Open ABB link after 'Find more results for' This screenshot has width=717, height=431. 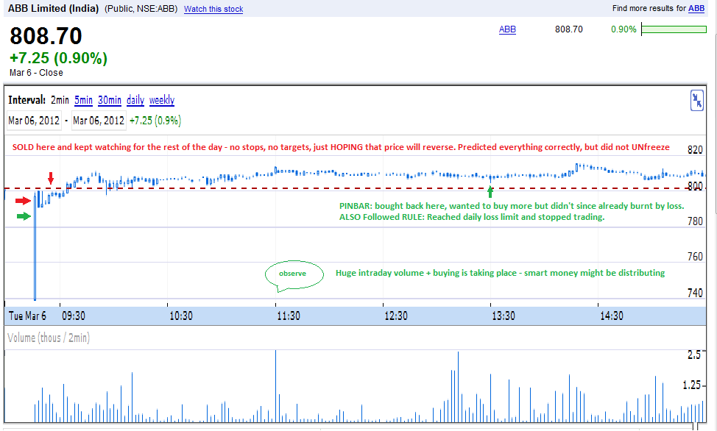tap(696, 8)
